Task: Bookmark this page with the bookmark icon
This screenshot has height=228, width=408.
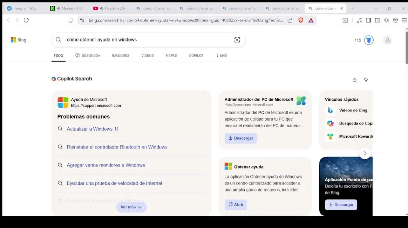Action: tap(71, 20)
